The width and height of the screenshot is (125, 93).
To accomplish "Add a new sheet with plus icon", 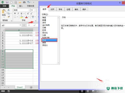I will [x=31, y=87].
